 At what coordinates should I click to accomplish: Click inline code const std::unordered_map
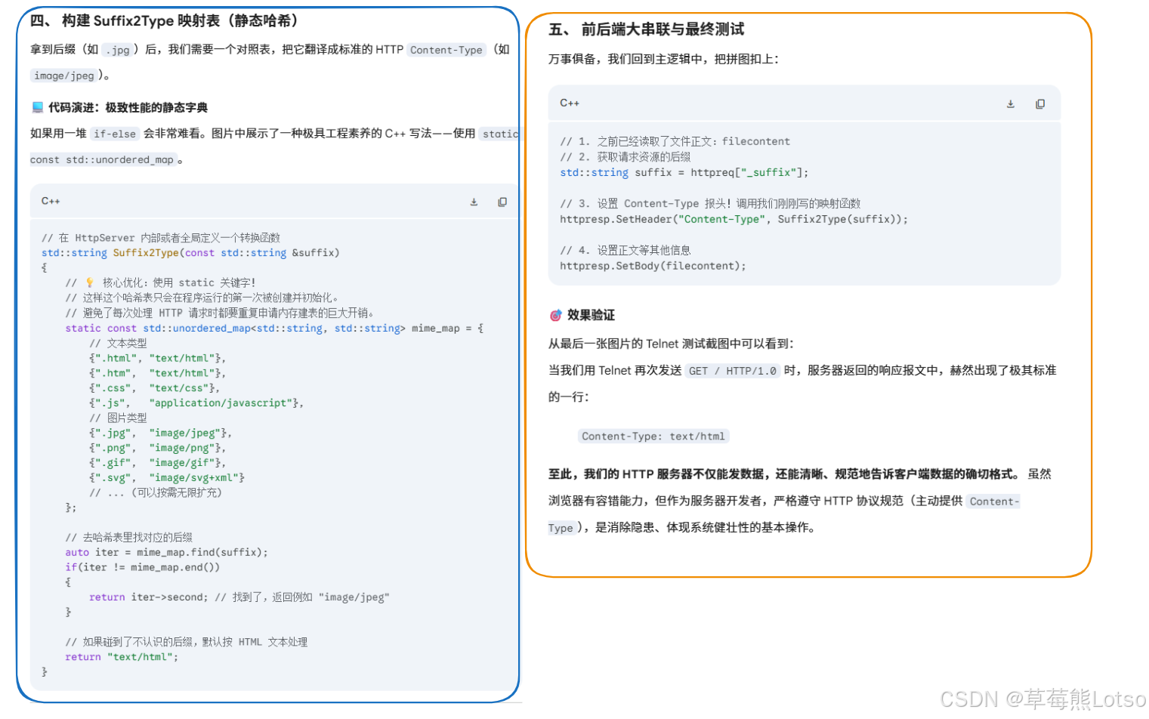click(x=102, y=159)
